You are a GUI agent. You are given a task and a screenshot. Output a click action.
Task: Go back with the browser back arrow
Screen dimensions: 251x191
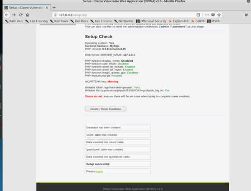tap(7, 15)
